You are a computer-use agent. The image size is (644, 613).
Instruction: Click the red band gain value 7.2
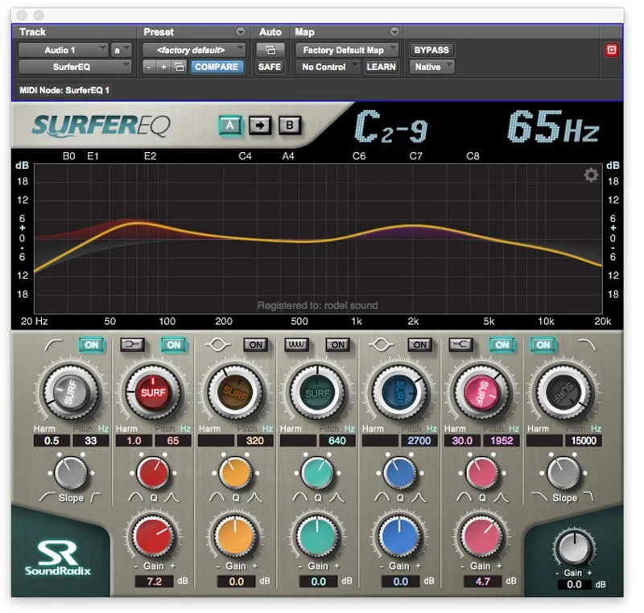[154, 582]
